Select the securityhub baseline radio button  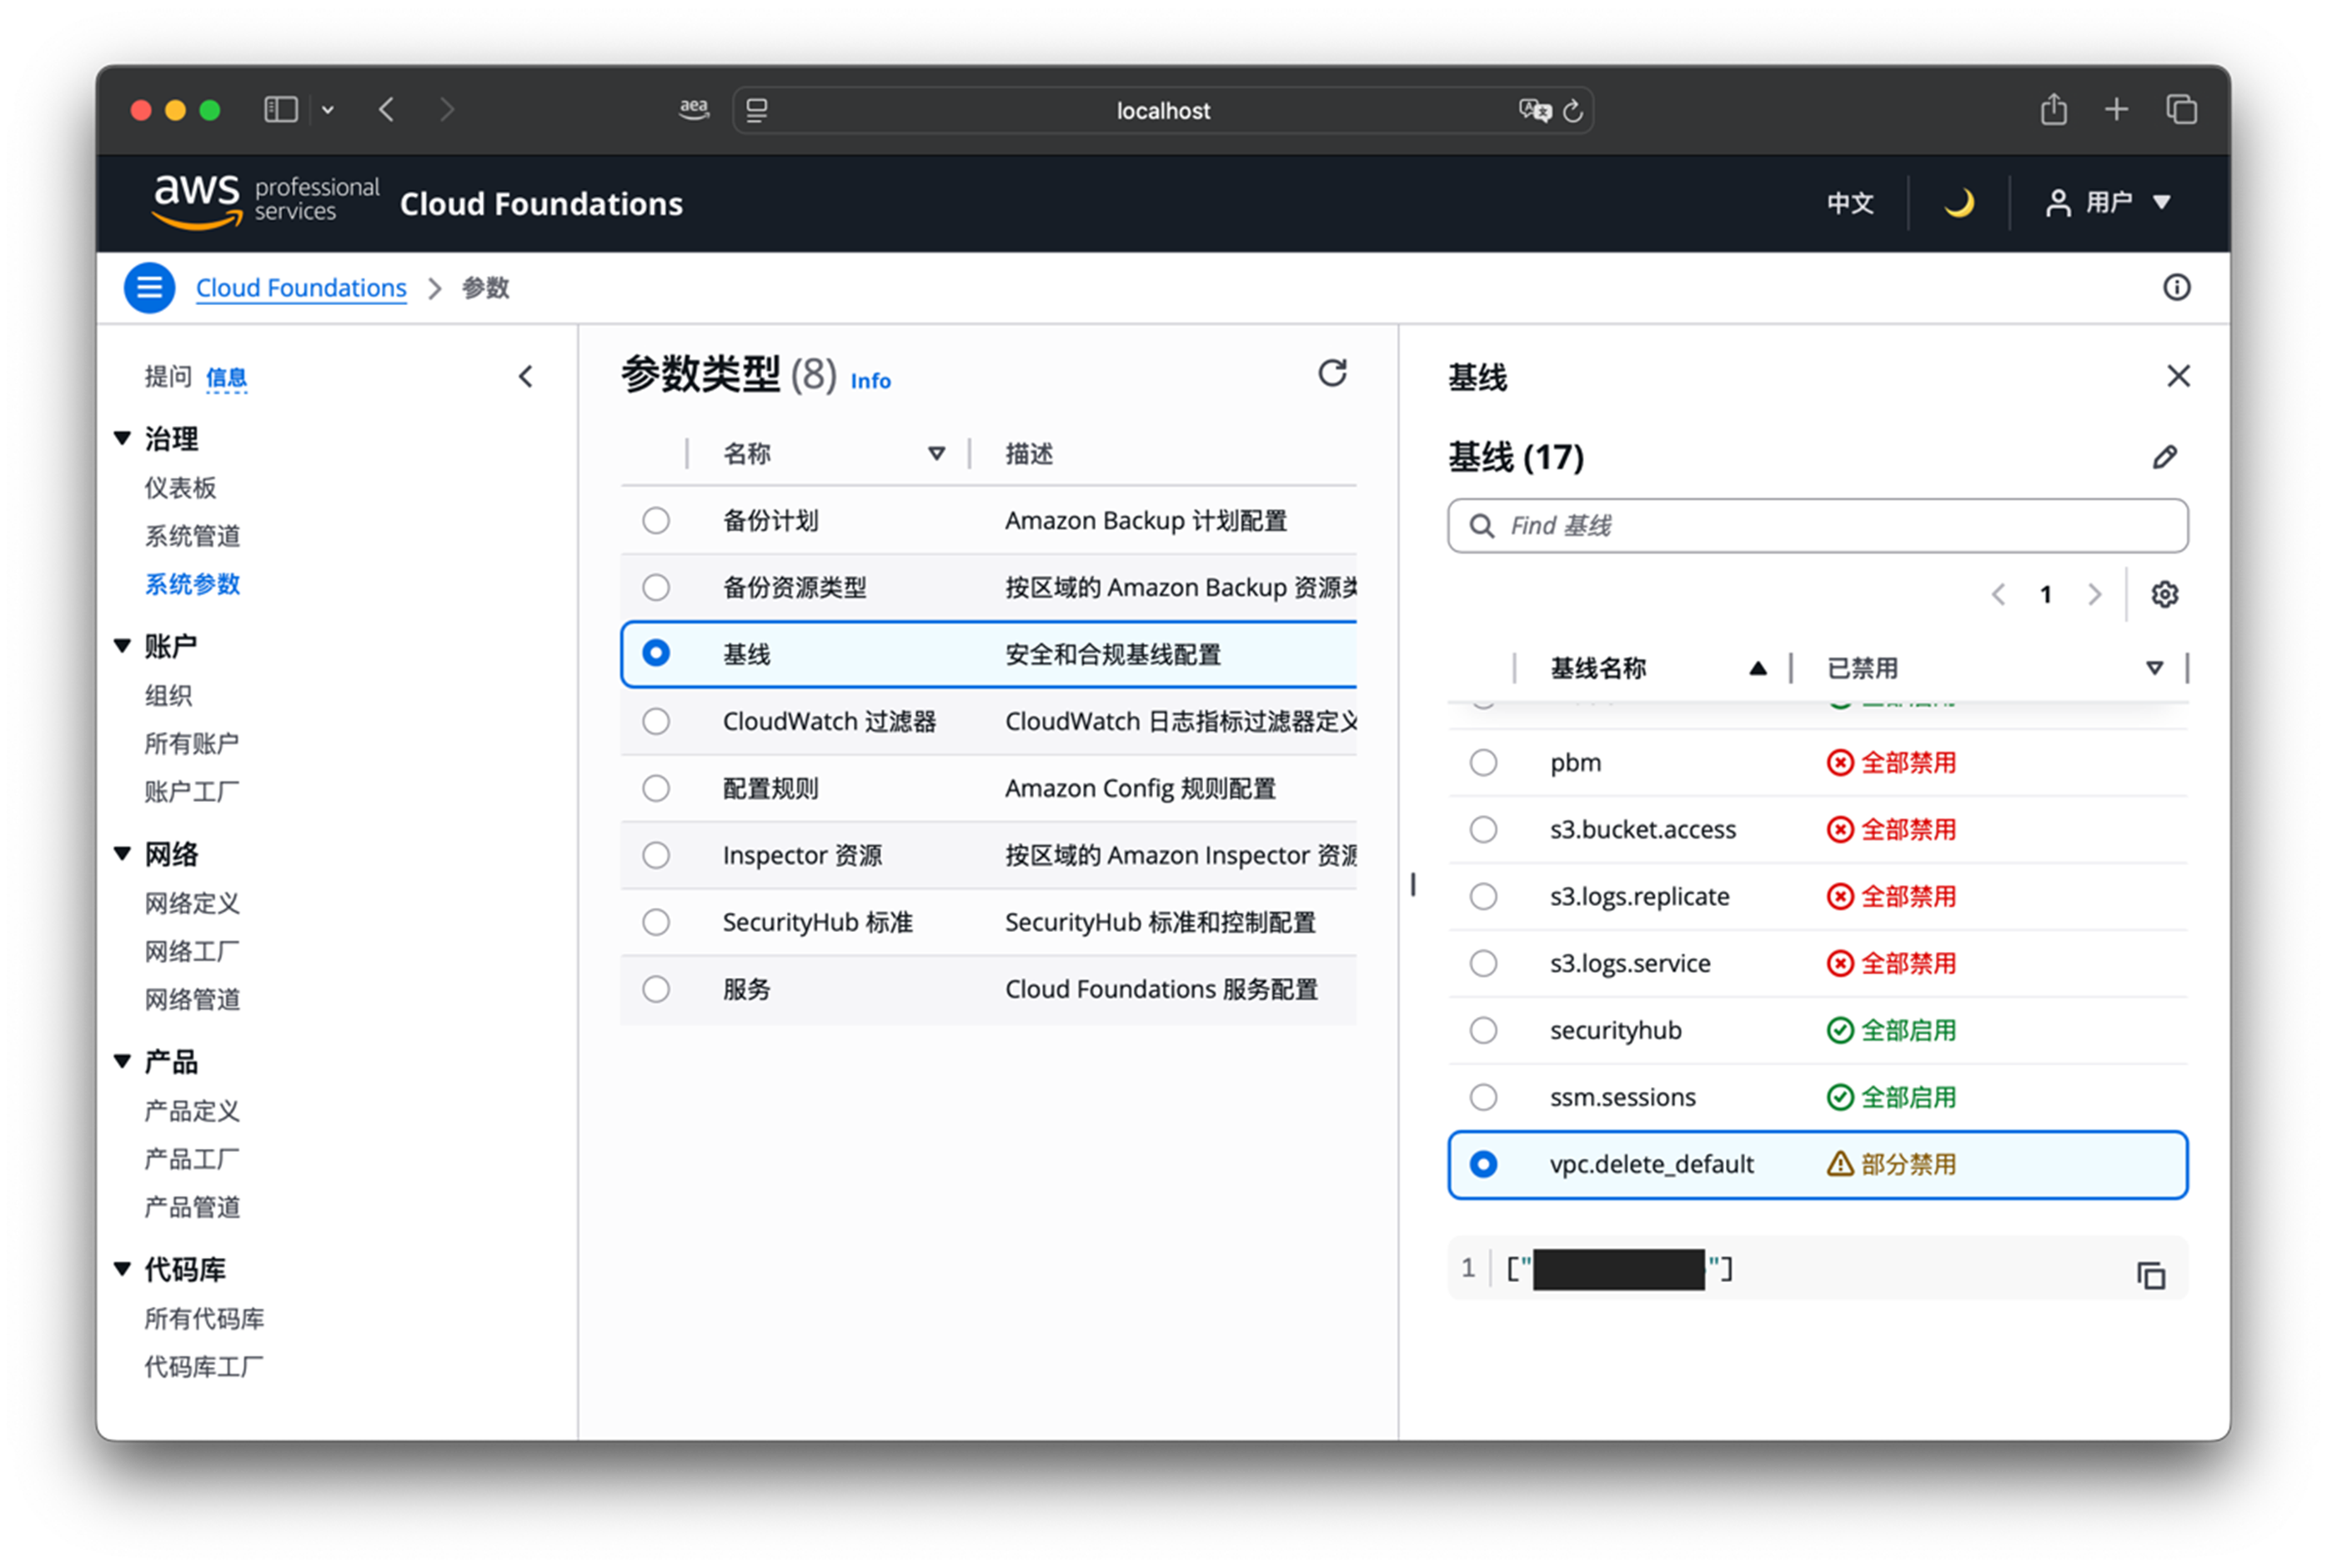(x=1483, y=1030)
